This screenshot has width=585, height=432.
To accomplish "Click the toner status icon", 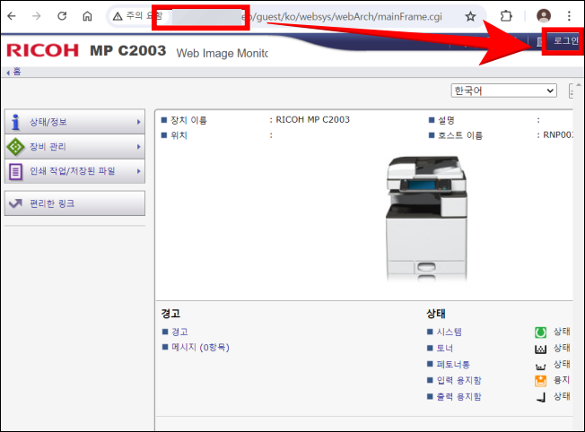I will click(541, 349).
